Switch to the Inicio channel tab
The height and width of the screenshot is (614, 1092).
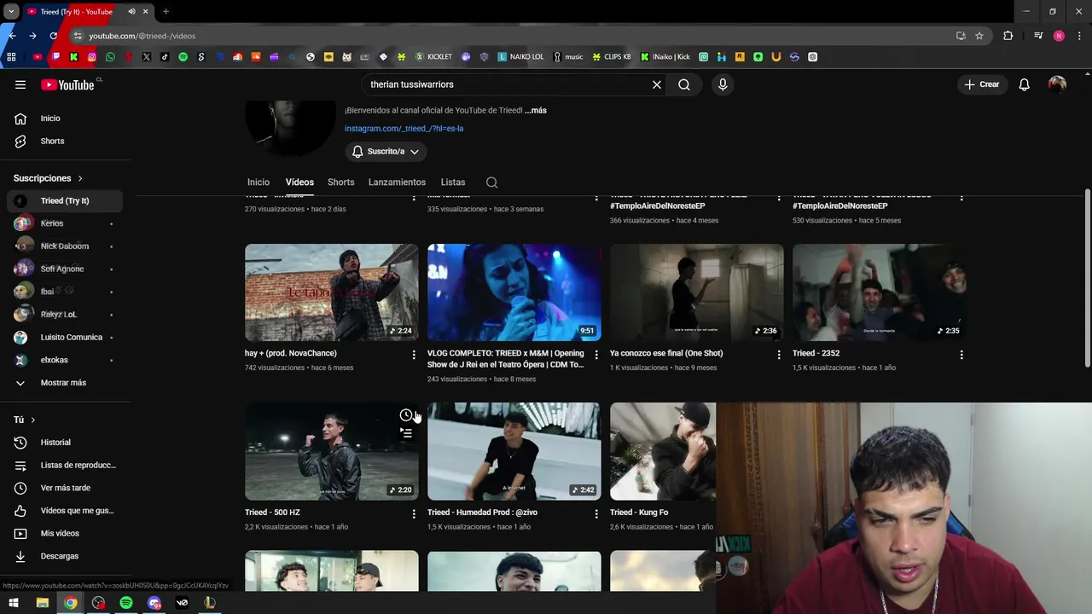258,182
